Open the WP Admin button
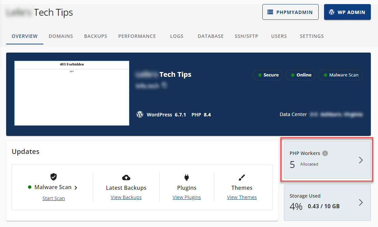This screenshot has height=227, width=378. pyautogui.click(x=347, y=12)
